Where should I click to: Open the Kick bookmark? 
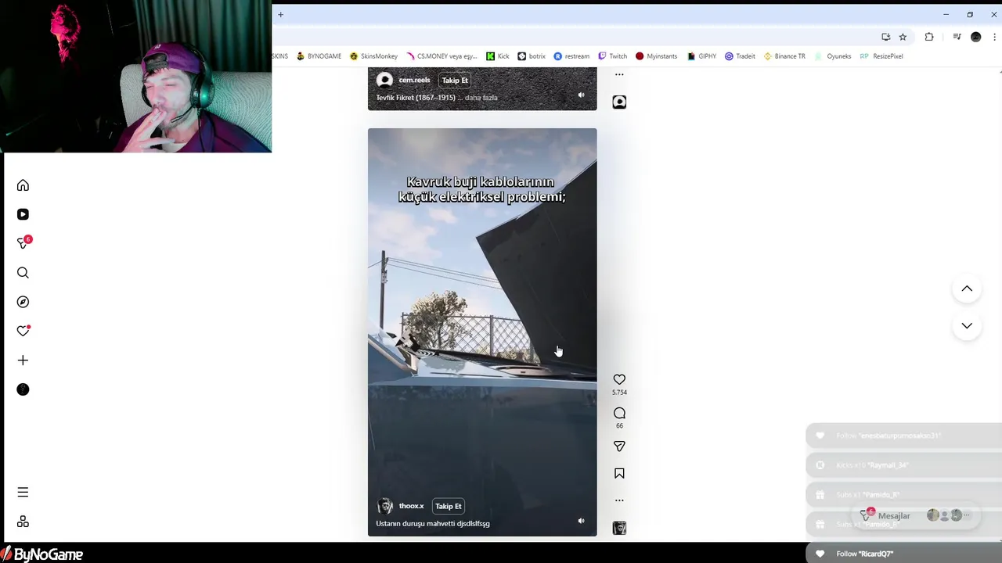(498, 56)
